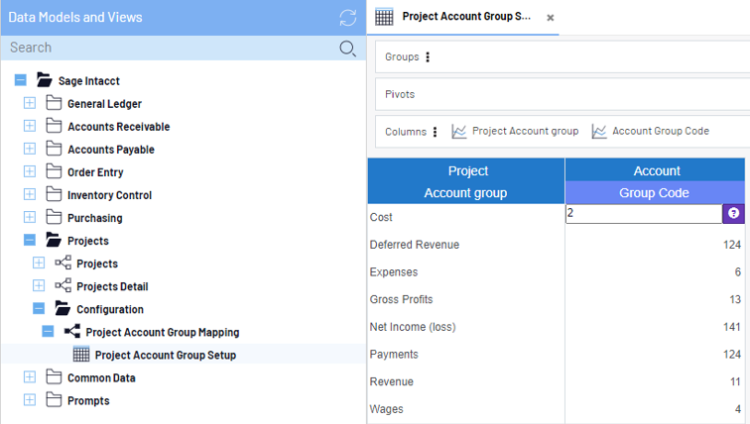Click the Account Group Code column header
Viewport: 750px width, 424px height.
(655, 181)
